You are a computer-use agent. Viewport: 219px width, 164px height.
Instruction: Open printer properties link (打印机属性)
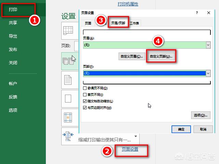128,4
